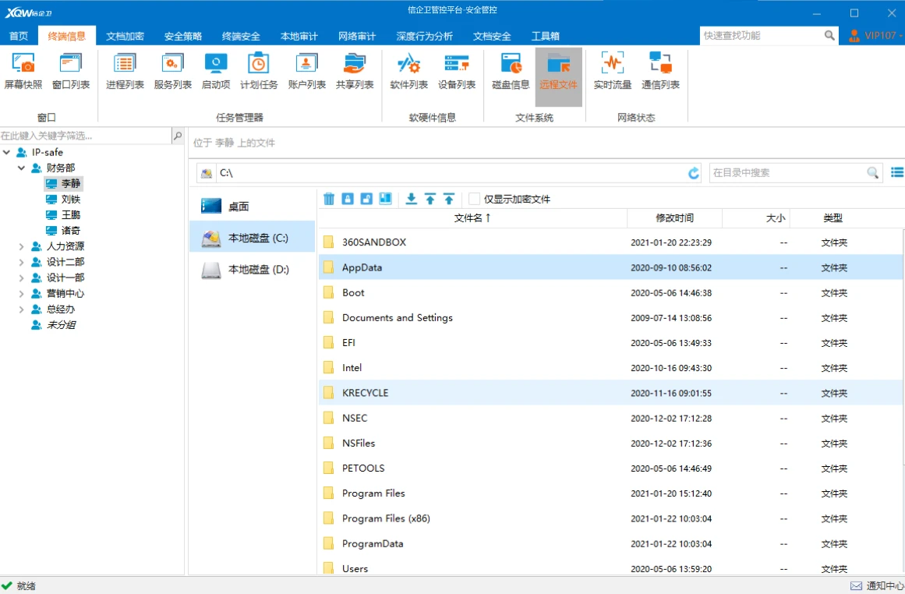Screen dimensions: 905x594
Task: Click the book-shaped icon beside the open-lock icon
Action: click(386, 199)
